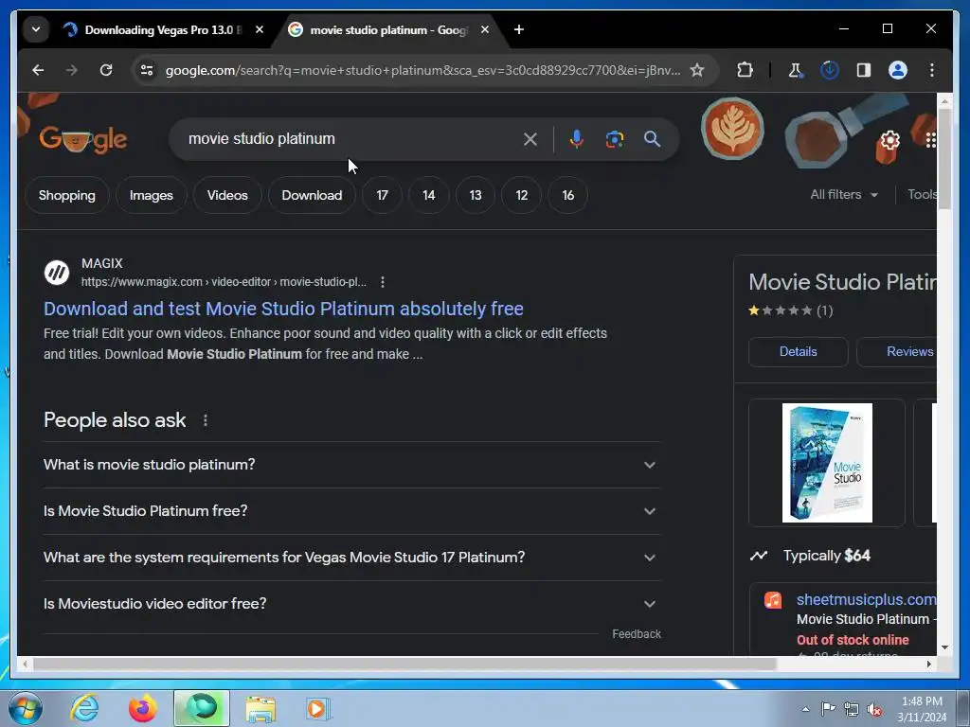The height and width of the screenshot is (727, 970).
Task: Open Chrome Labs flask icon
Action: [x=796, y=70]
